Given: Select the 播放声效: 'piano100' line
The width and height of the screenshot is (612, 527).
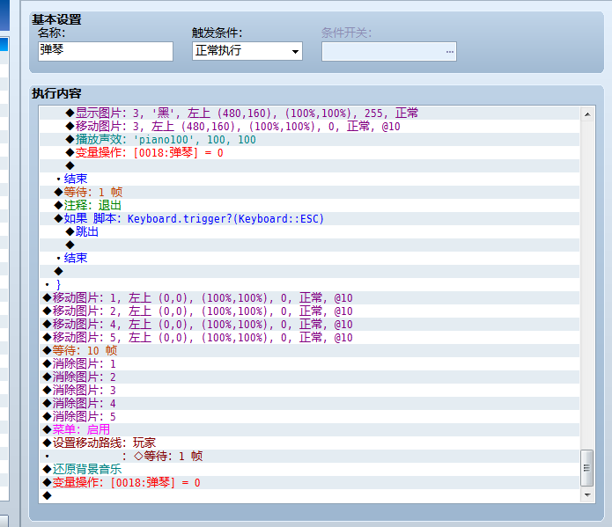Looking at the screenshot, I should pos(309,140).
